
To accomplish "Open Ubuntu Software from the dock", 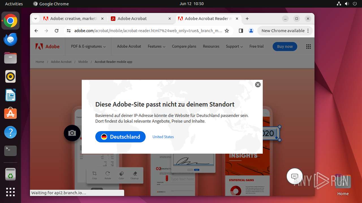I will coord(10,114).
